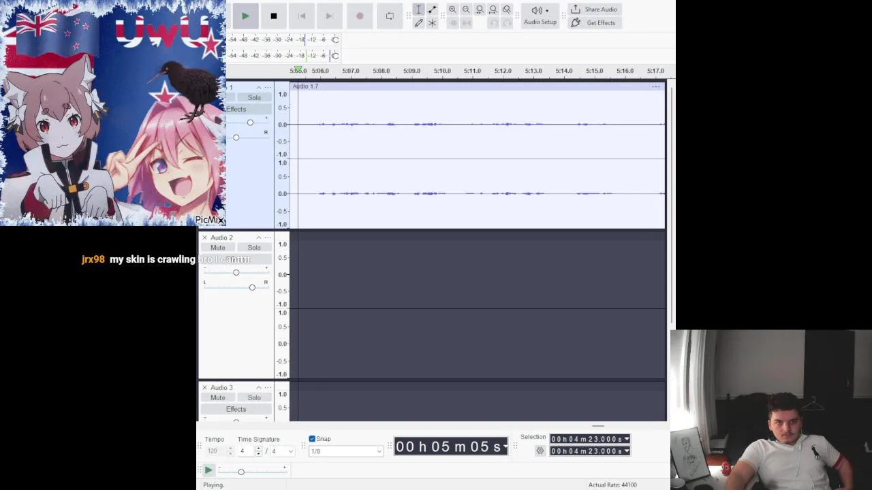Click the Trim audio outside selection icon
Screen dimensions: 872x490
click(453, 22)
